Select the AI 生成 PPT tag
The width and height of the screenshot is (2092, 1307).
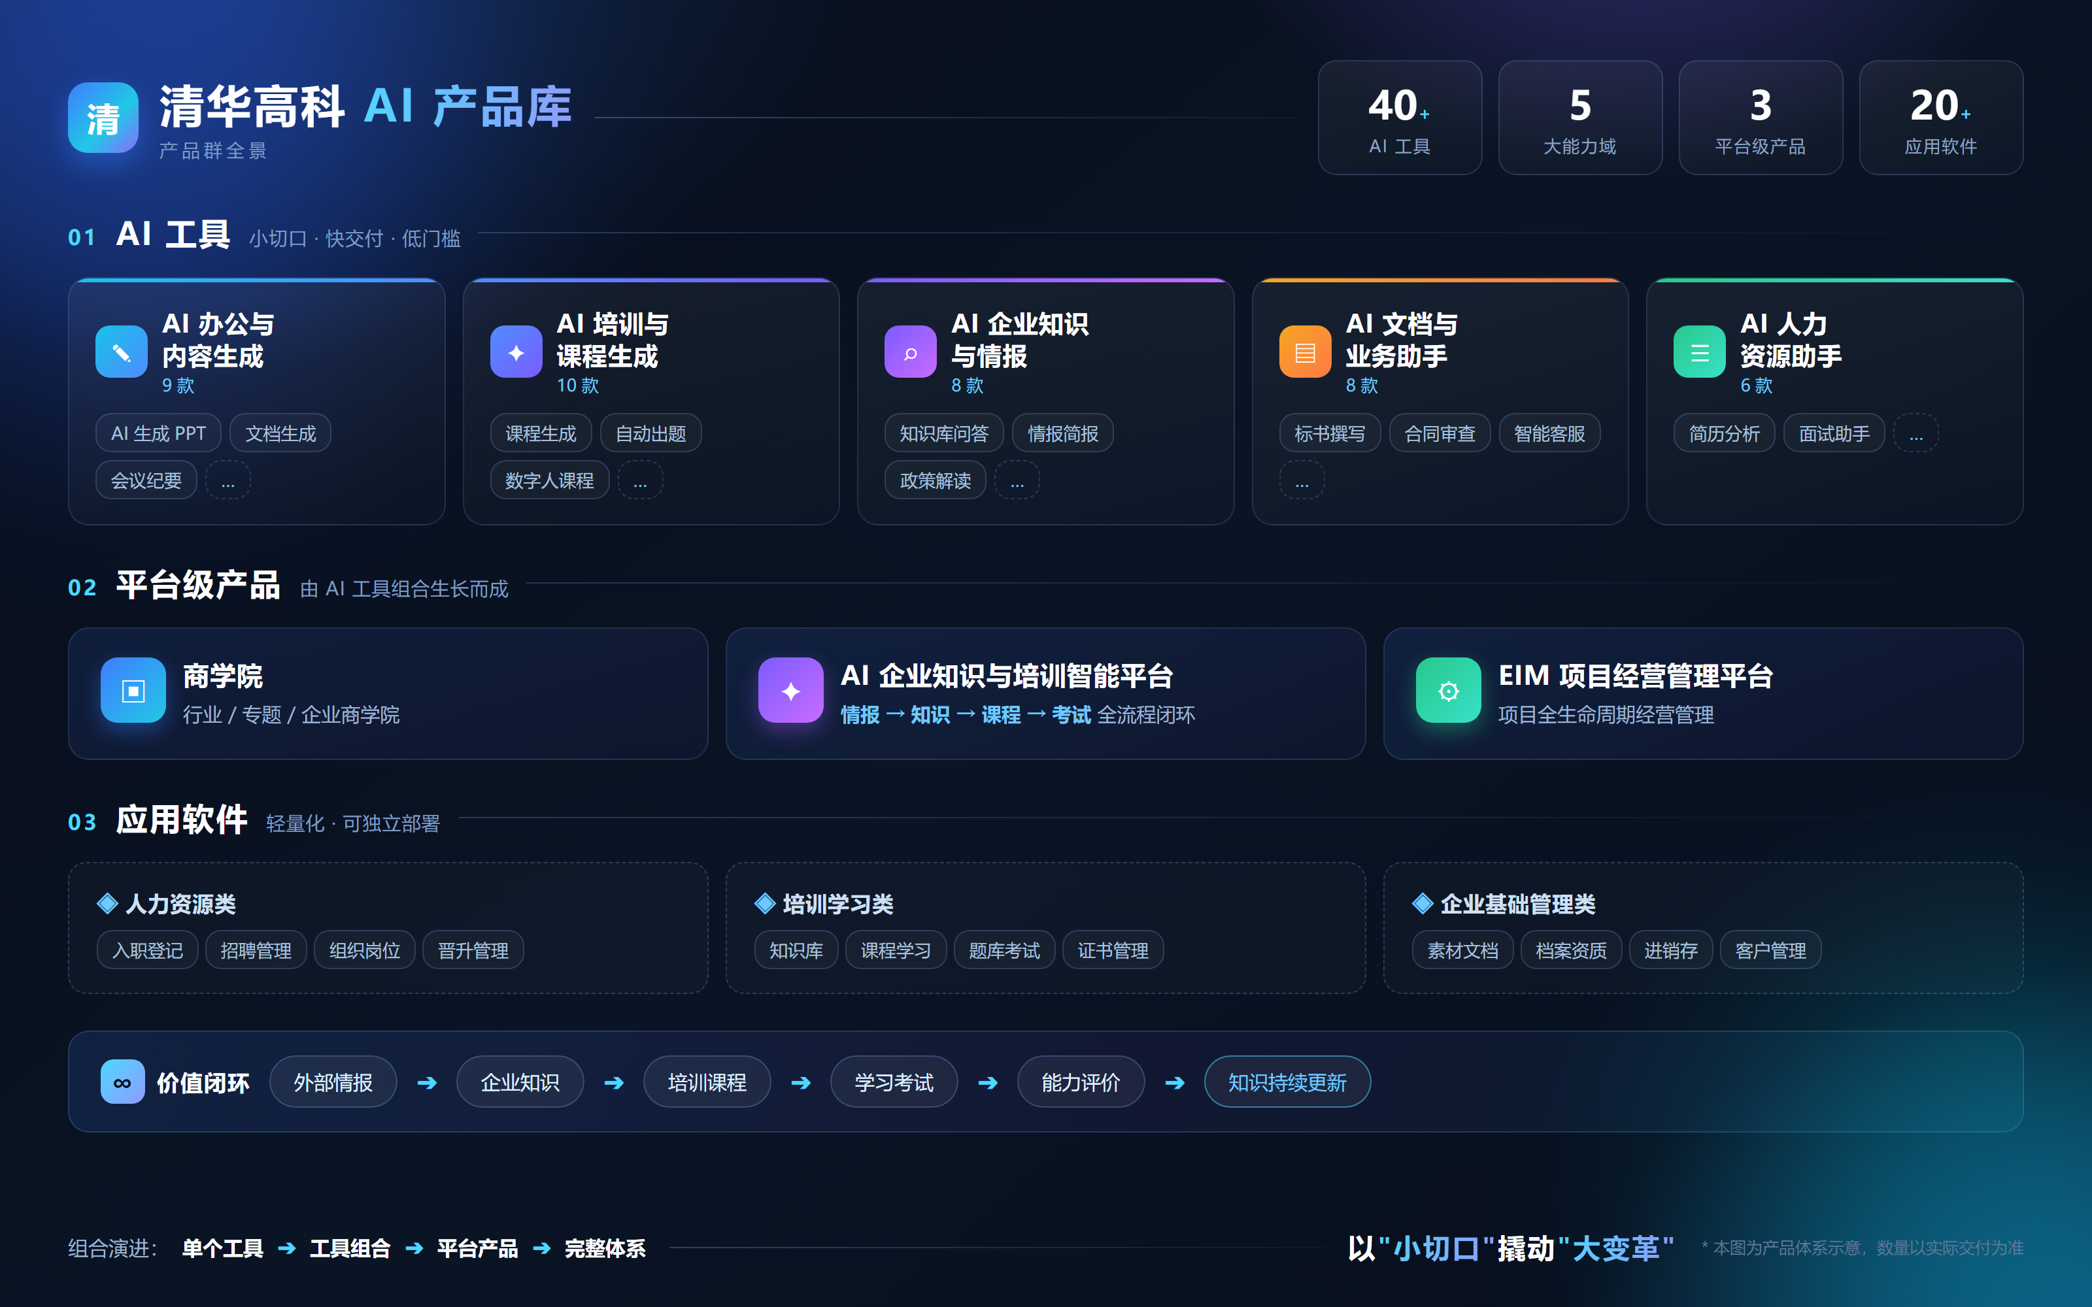coord(158,433)
